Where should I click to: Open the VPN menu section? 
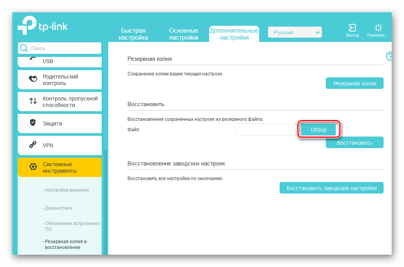click(x=60, y=145)
